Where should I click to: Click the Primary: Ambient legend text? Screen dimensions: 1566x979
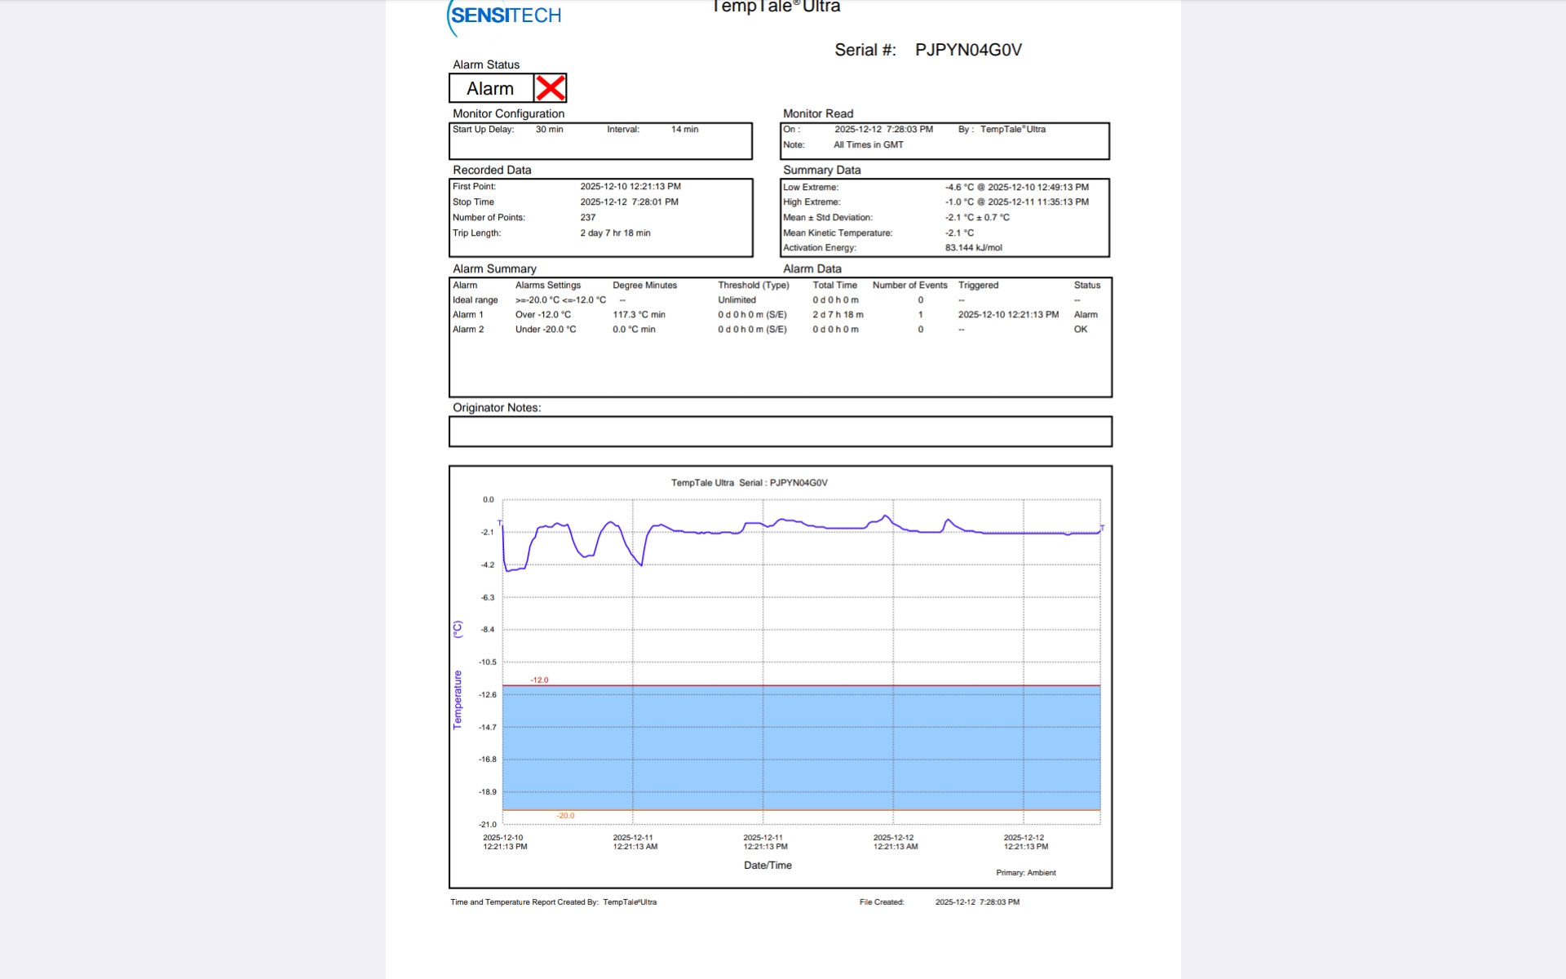[1025, 873]
